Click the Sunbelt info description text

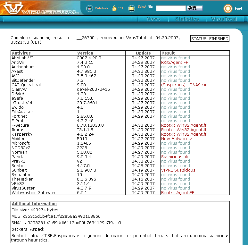click(120, 238)
